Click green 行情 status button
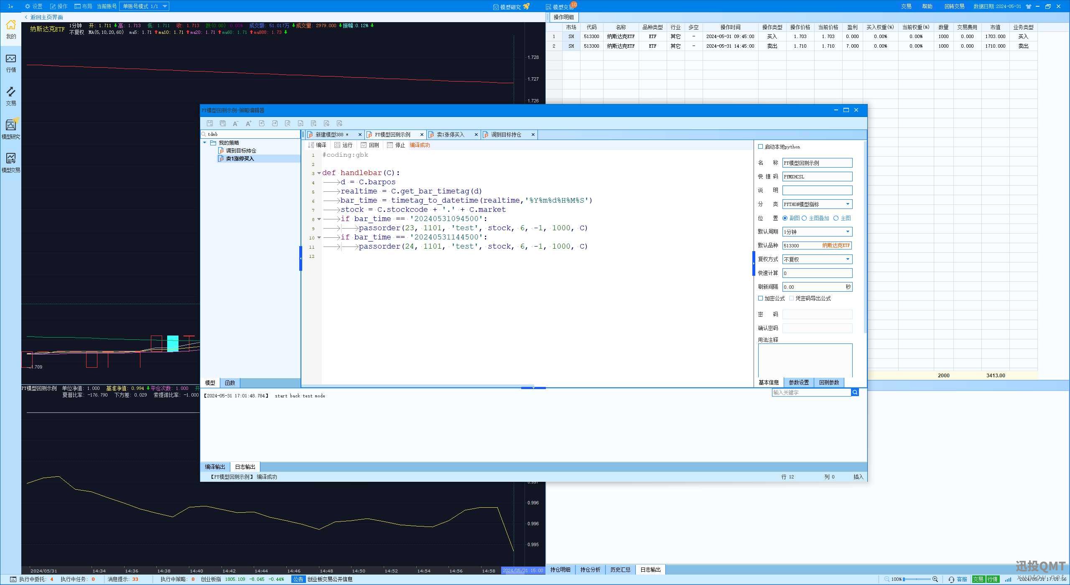 click(x=993, y=579)
